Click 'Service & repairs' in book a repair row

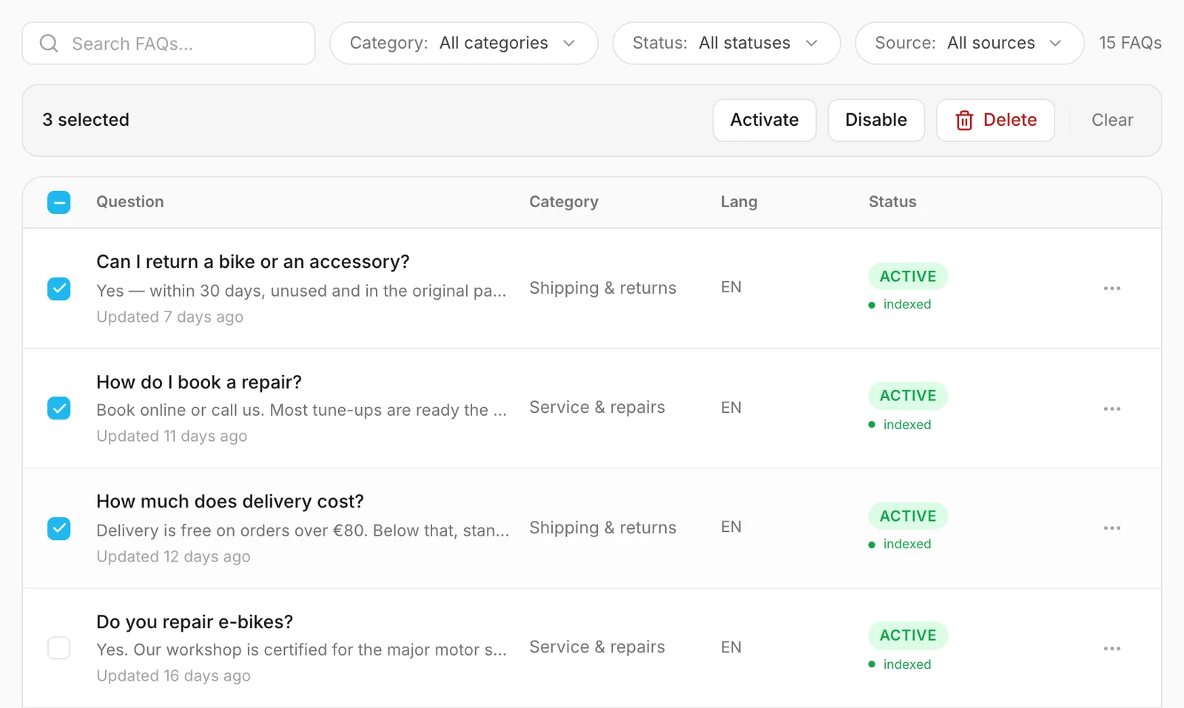597,408
